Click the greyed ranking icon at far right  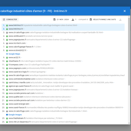tap(120, 20)
